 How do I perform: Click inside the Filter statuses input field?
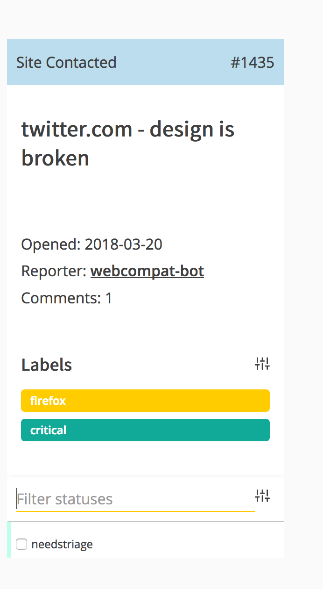pos(93,499)
